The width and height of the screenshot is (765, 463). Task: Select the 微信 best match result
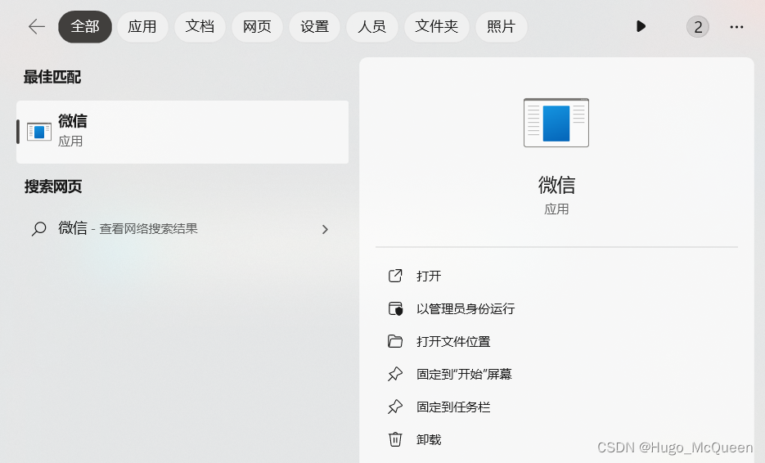point(182,132)
